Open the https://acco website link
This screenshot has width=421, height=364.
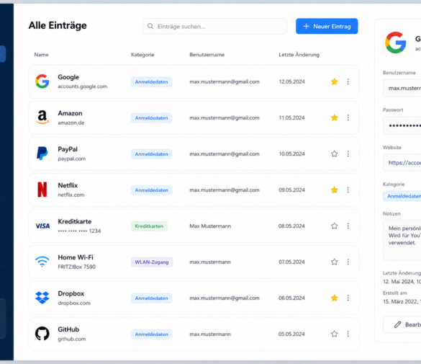coord(404,163)
